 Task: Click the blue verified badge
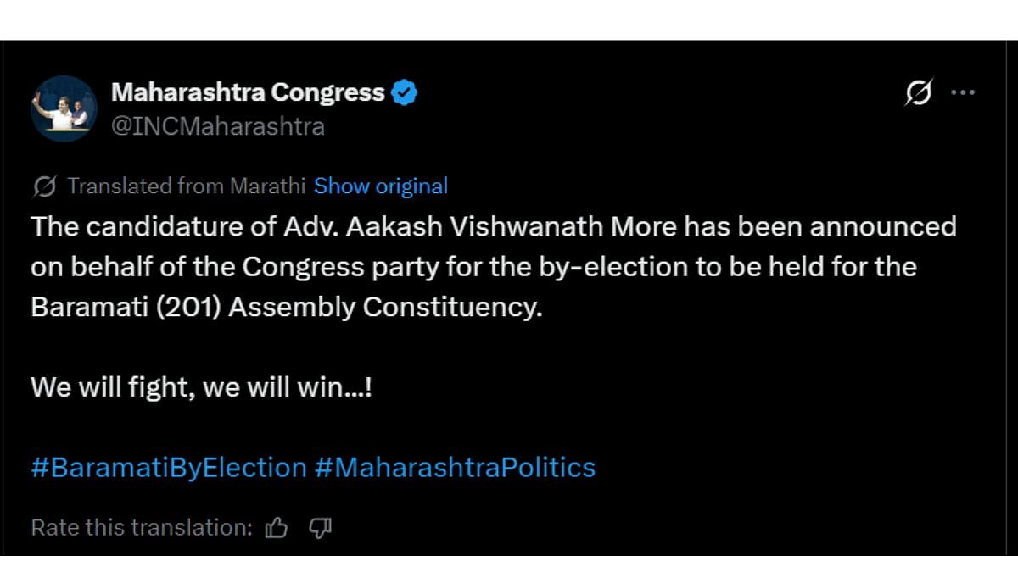(405, 92)
